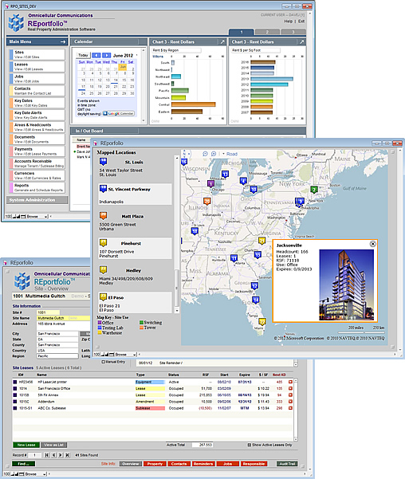Open the Payments menu item
This screenshot has width=405, height=479.
37,151
